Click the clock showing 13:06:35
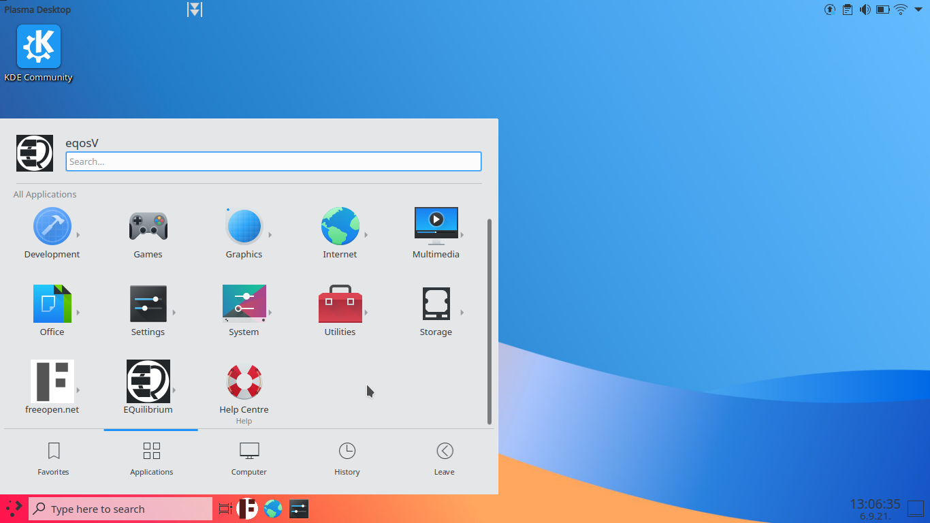The height and width of the screenshot is (523, 930). (x=875, y=504)
